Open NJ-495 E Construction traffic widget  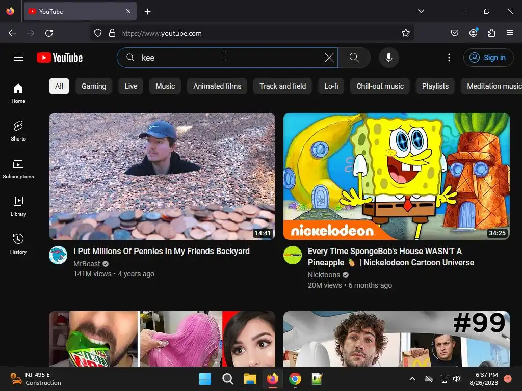(x=36, y=379)
